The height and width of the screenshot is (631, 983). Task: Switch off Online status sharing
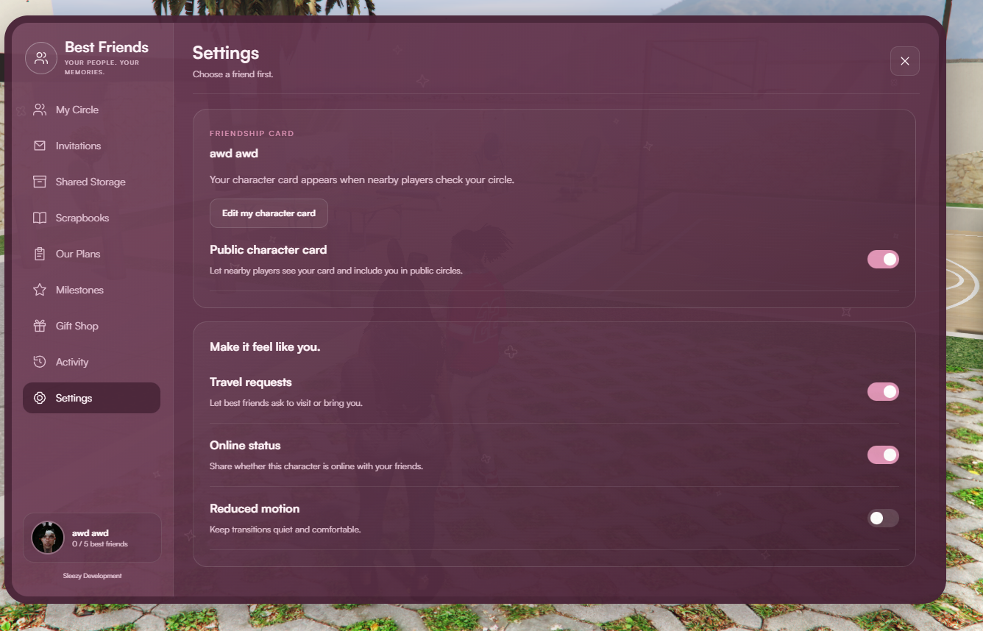click(883, 454)
